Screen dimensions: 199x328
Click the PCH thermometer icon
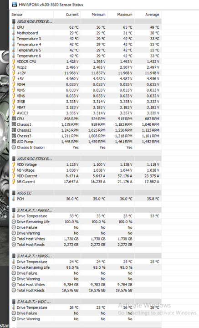14,199
